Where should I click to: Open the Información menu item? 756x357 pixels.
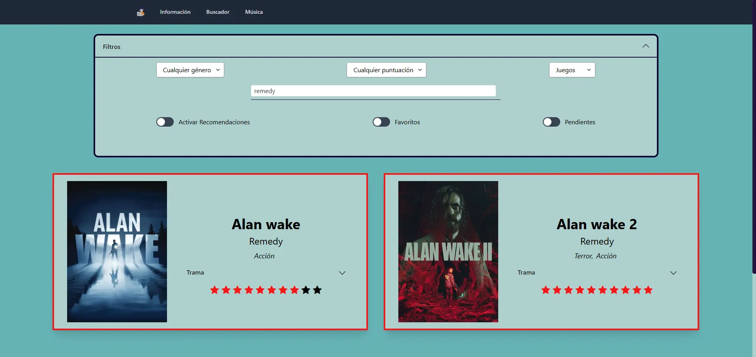point(175,12)
